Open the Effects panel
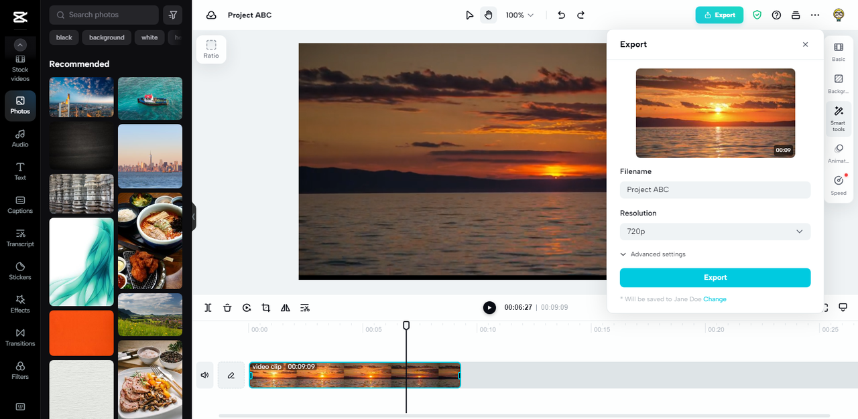The height and width of the screenshot is (419, 858). 20,305
